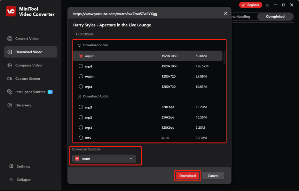Open Download Video section
The width and height of the screenshot is (299, 191).
[x=31, y=52]
